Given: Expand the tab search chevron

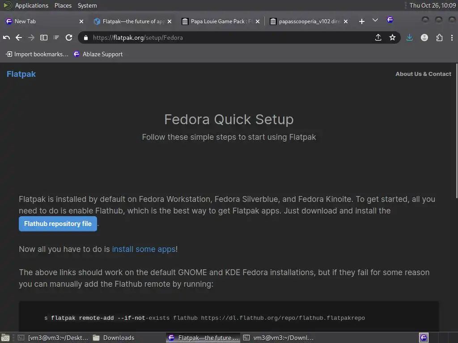Looking at the screenshot, I should (x=375, y=20).
